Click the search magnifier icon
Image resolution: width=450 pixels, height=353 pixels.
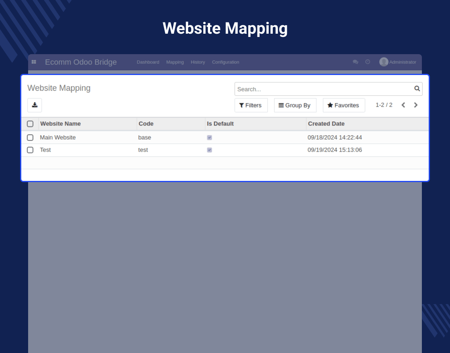[417, 89]
